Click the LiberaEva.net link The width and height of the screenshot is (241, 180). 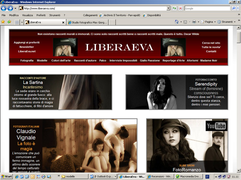[x=27, y=51]
